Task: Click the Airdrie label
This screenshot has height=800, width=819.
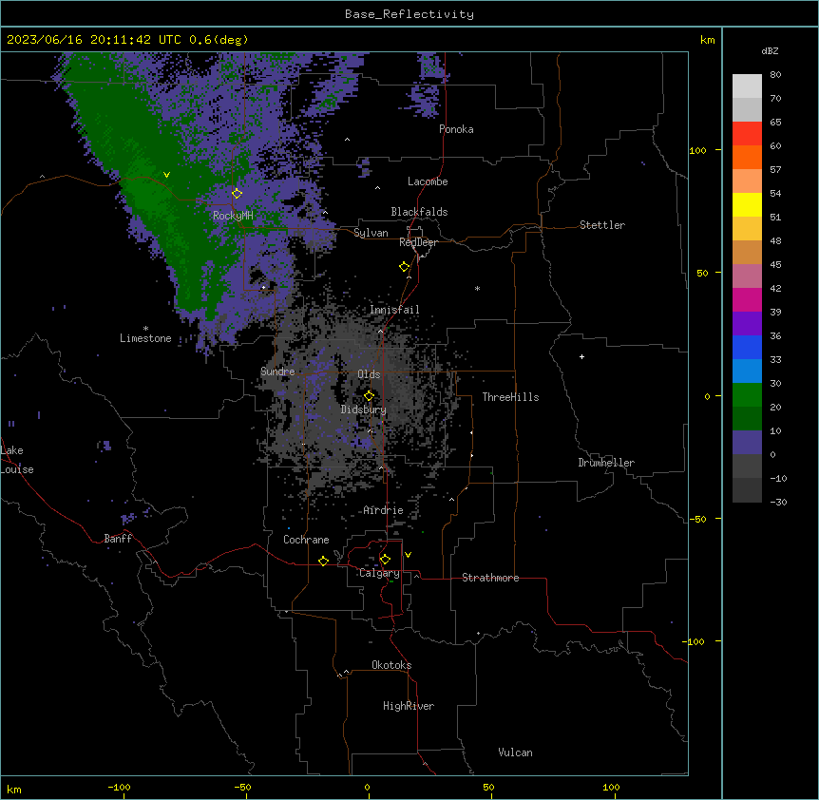Action: tap(383, 510)
